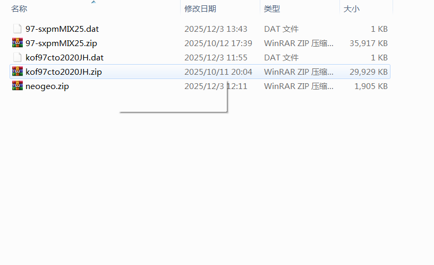The width and height of the screenshot is (434, 265).
Task: Select the file name 97-sxpmMIX25.zip
Action: [61, 43]
